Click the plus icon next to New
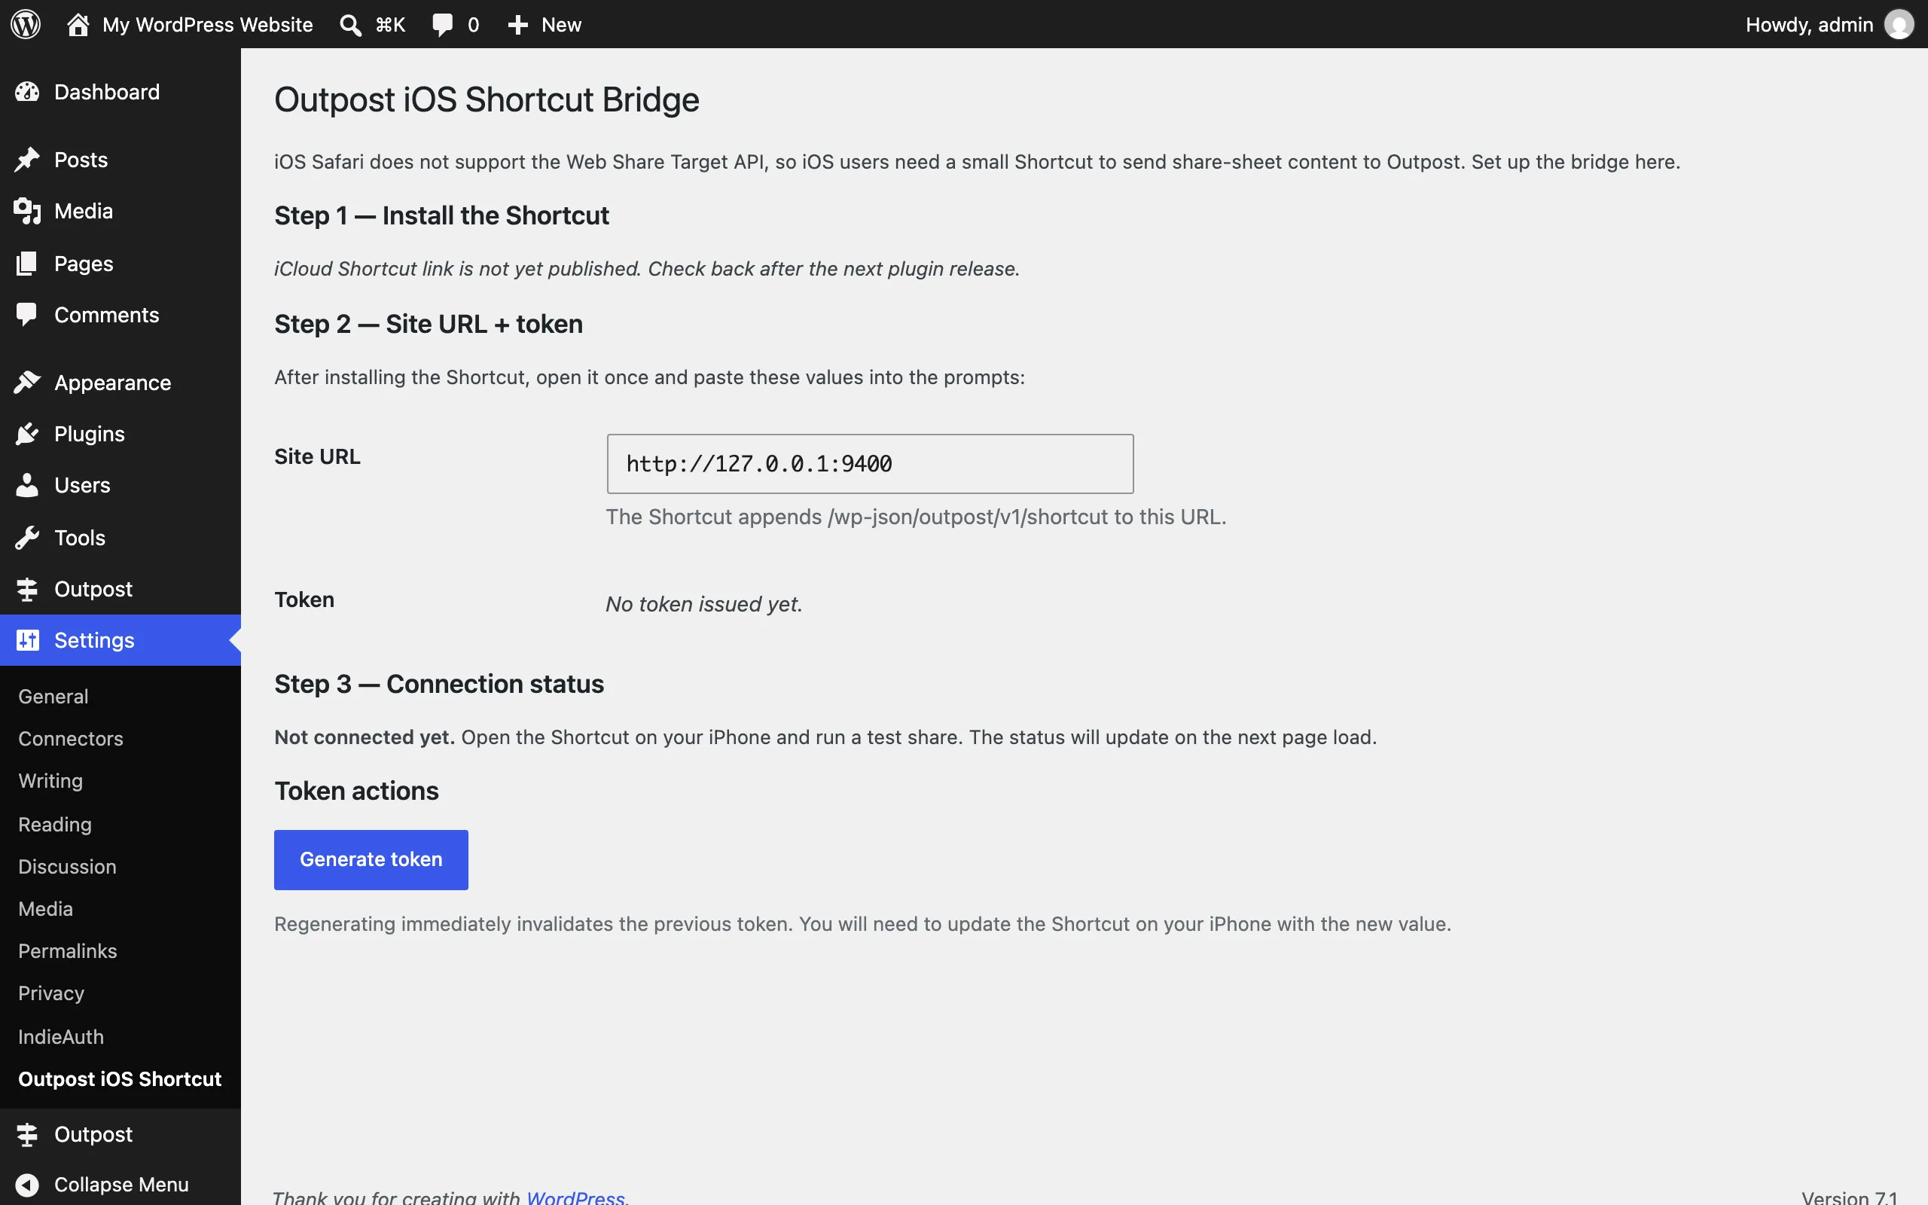1928x1205 pixels. [x=518, y=25]
